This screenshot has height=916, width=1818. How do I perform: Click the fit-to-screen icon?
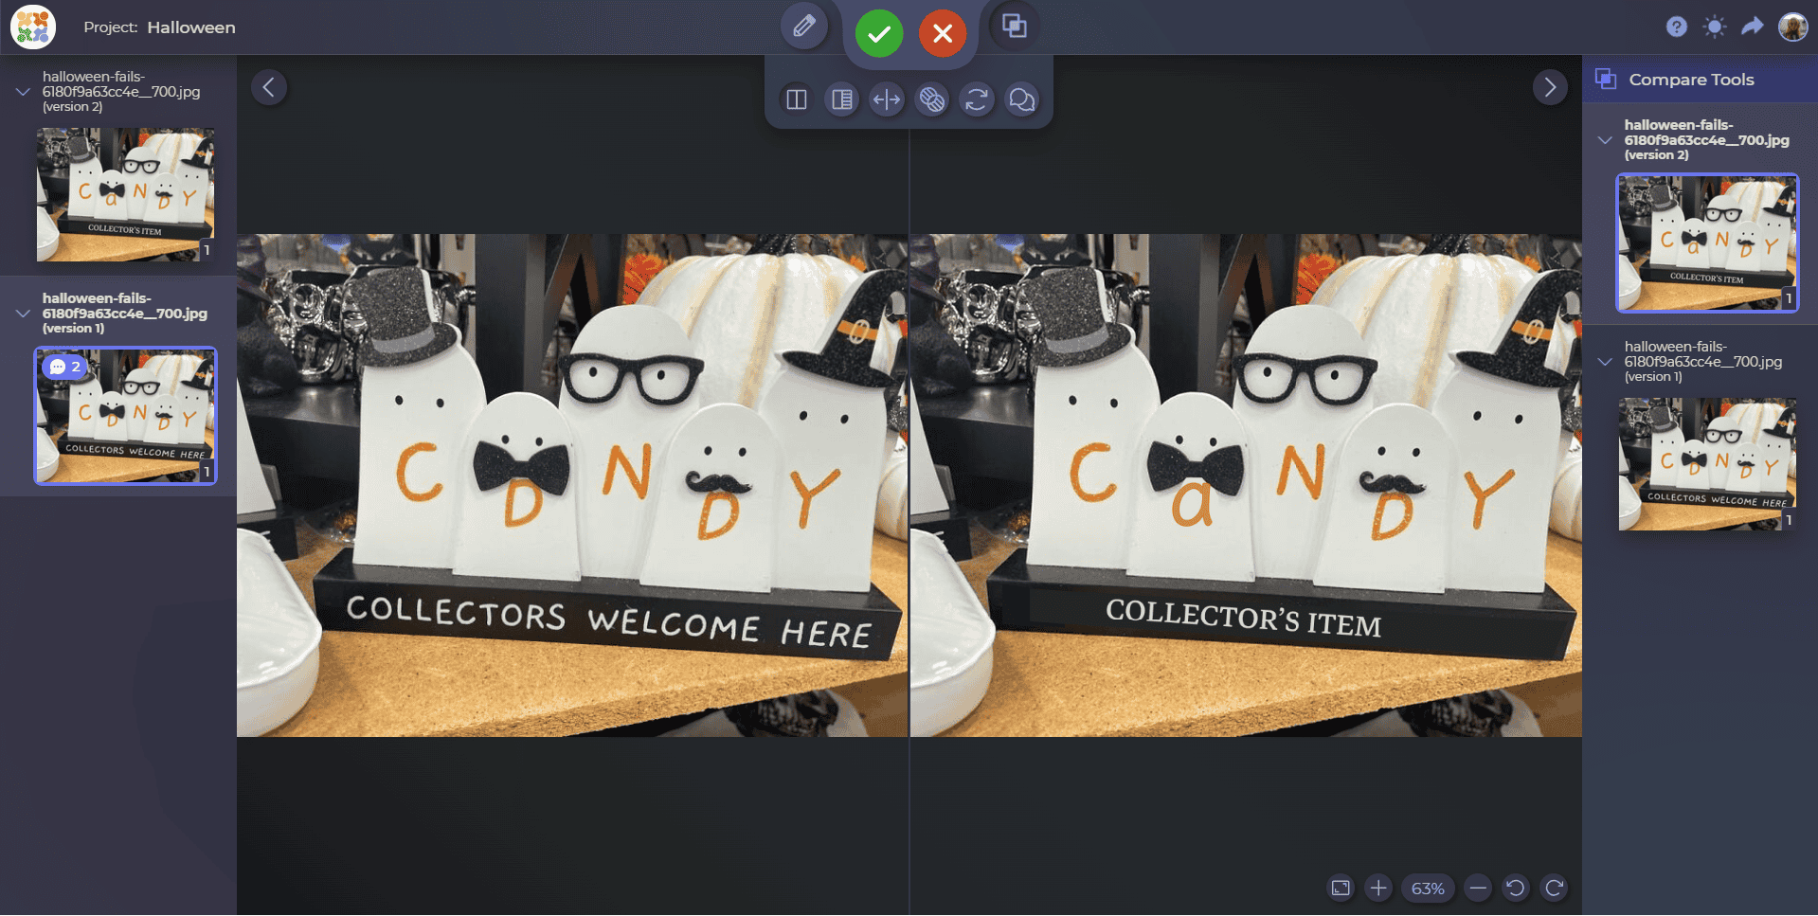1341,888
